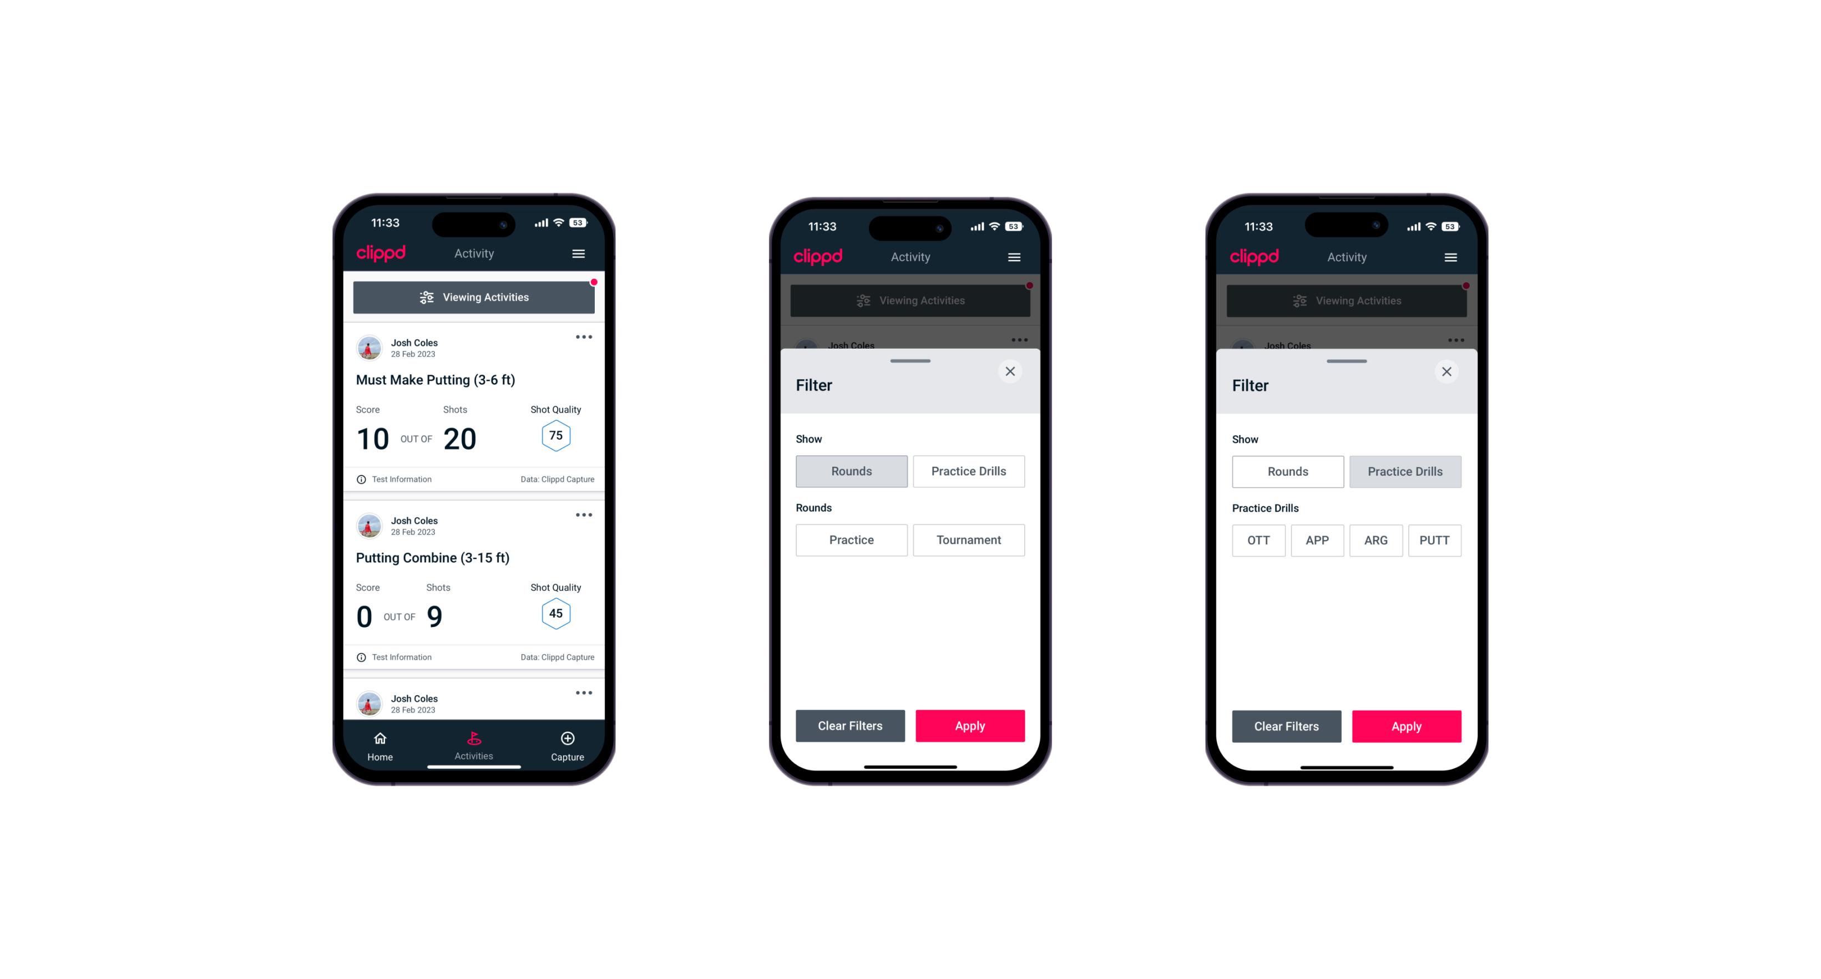Tap the Activities tab icon
The width and height of the screenshot is (1821, 979).
[476, 739]
